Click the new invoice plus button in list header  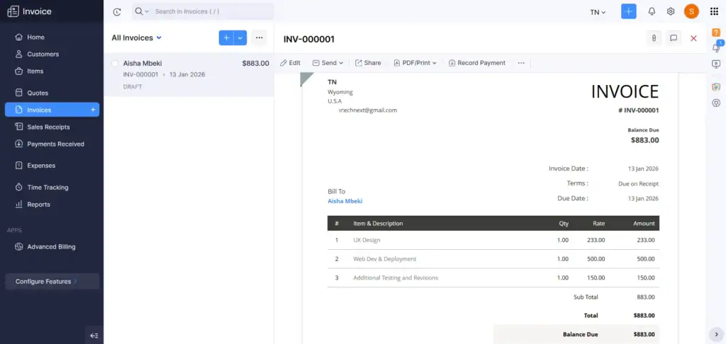click(x=226, y=38)
